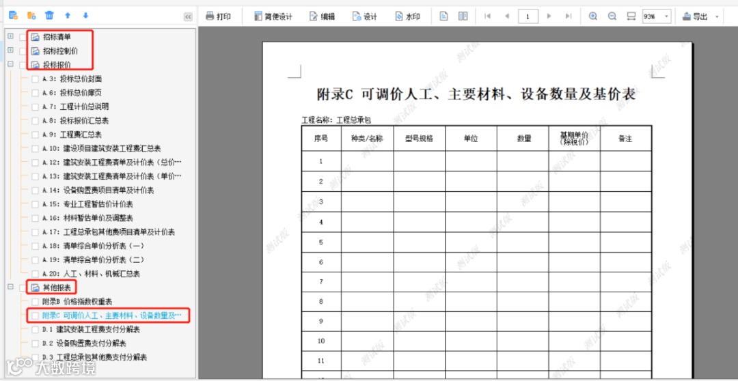Open A.15 专业工程暂估价计价表
The image size is (738, 381).
[x=87, y=204]
